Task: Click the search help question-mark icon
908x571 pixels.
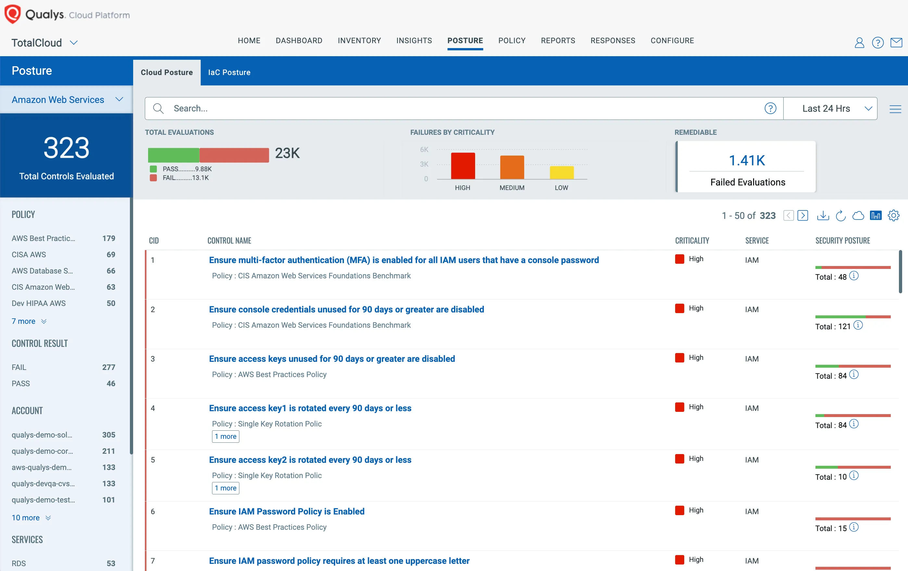Action: (x=770, y=108)
